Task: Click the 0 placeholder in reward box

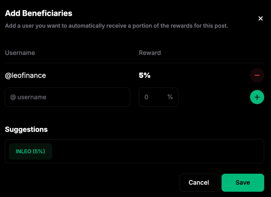Action: [x=146, y=97]
